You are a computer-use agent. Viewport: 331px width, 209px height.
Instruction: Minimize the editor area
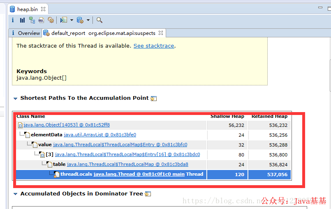(320, 7)
